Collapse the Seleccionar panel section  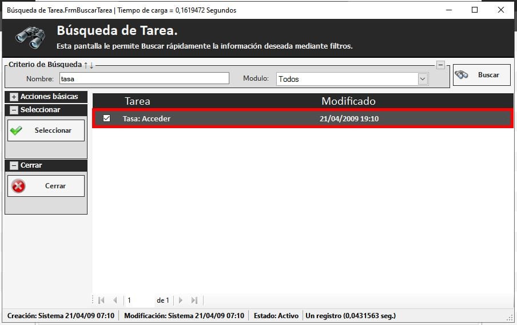click(14, 110)
